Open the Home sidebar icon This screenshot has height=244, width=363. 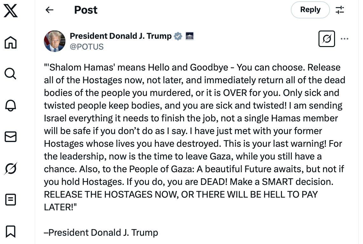click(10, 42)
